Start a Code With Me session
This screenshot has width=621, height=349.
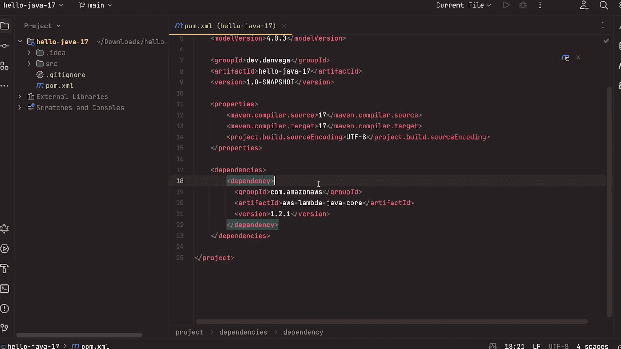(584, 5)
